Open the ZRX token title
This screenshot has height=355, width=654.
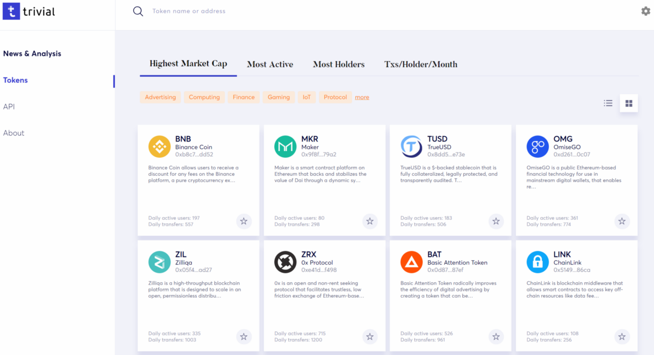click(x=309, y=254)
